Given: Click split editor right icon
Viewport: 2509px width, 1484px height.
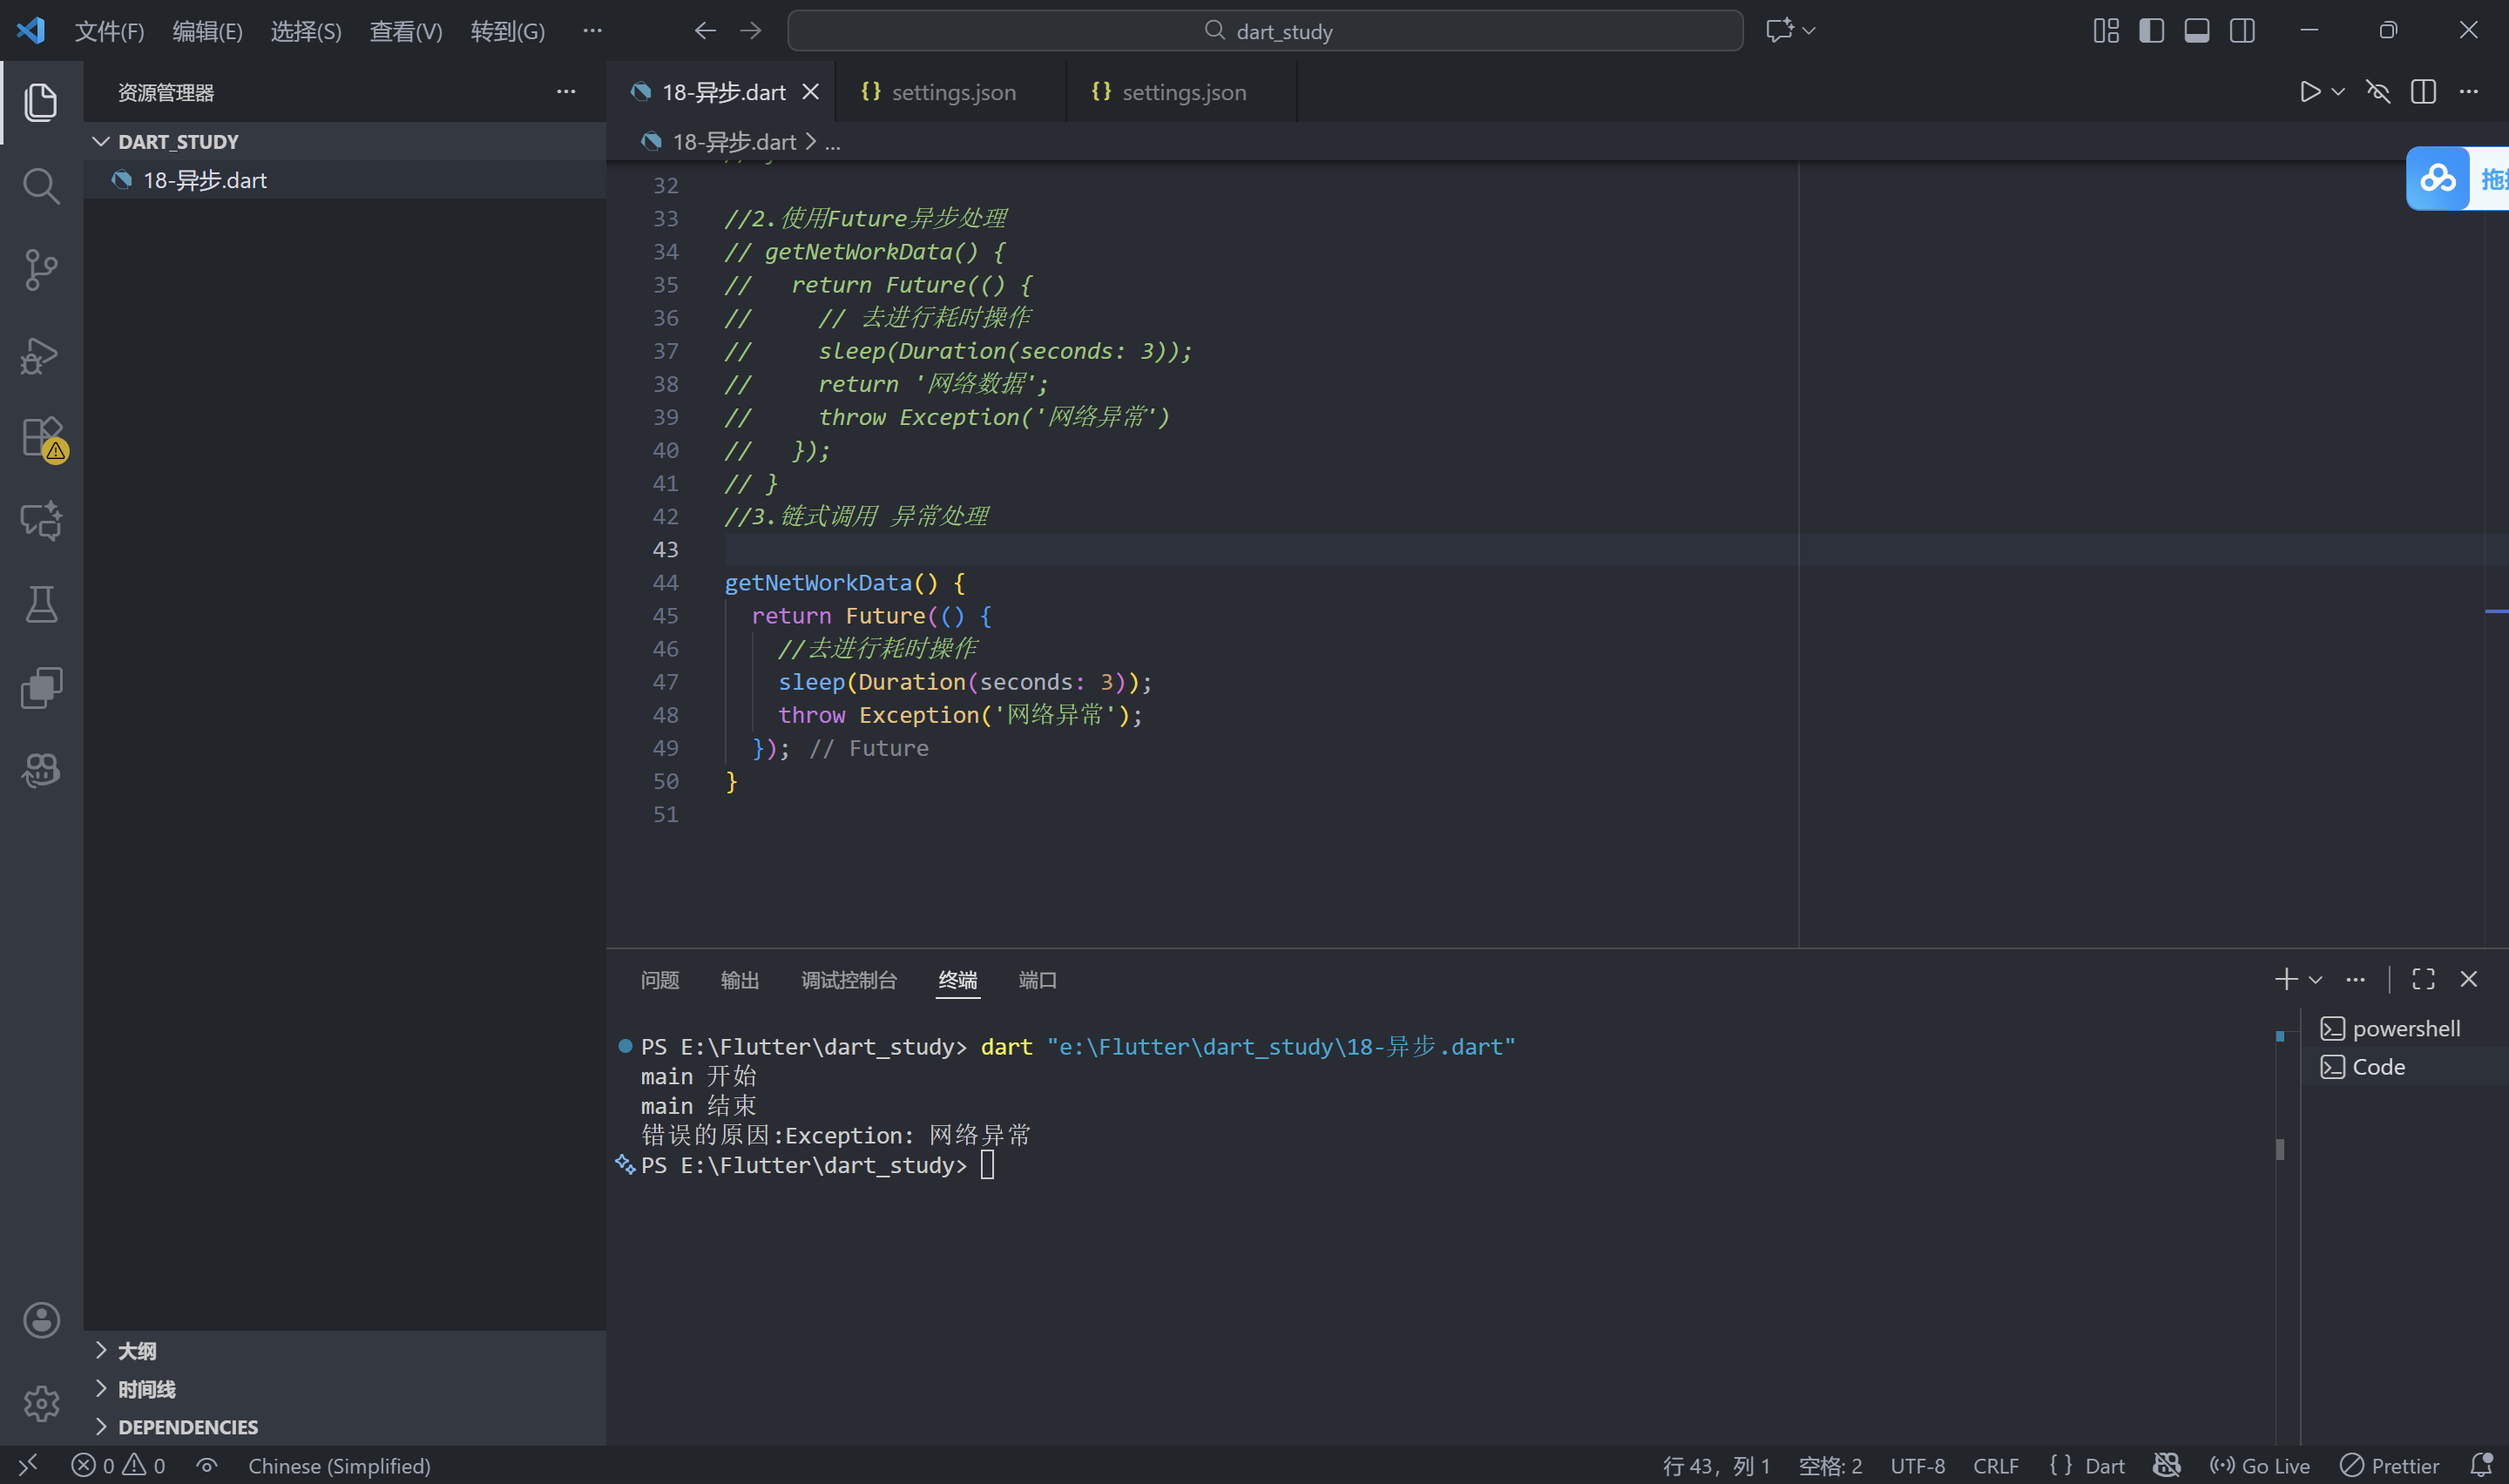Looking at the screenshot, I should tap(2423, 92).
